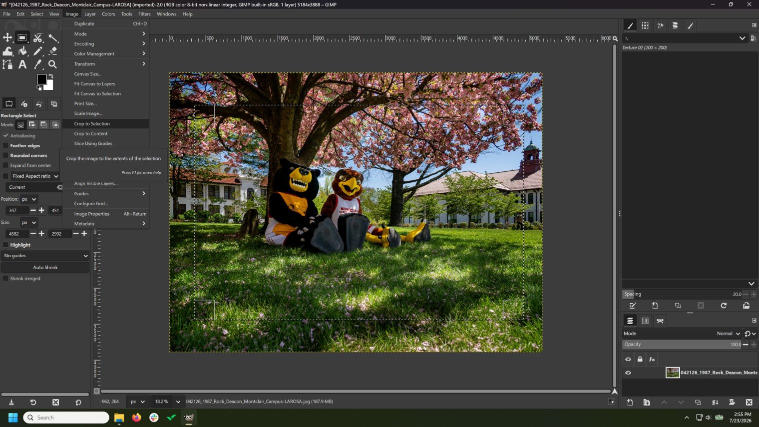Image resolution: width=759 pixels, height=427 pixels.
Task: Open the status bar unit px dropdown
Action: coord(137,402)
